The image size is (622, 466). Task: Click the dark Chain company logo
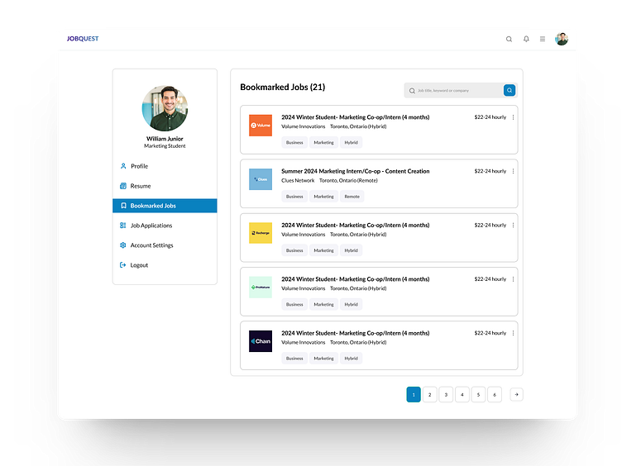pyautogui.click(x=261, y=341)
